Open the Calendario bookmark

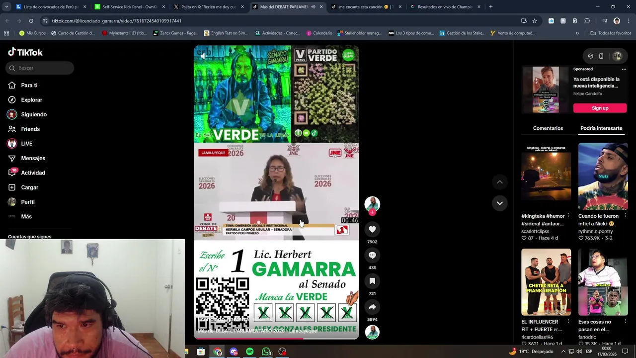pyautogui.click(x=319, y=33)
